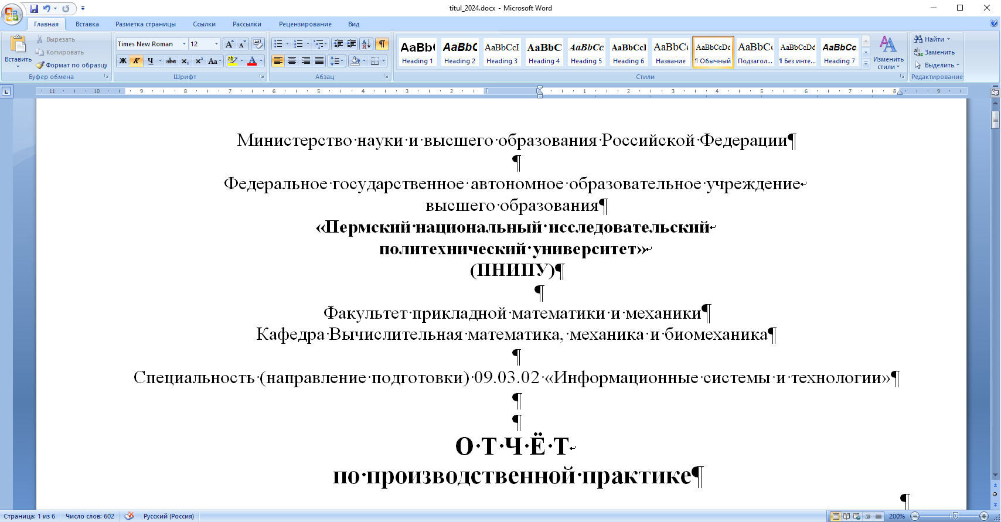The image size is (1001, 522).
Task: Apply the Название style
Action: [670, 52]
